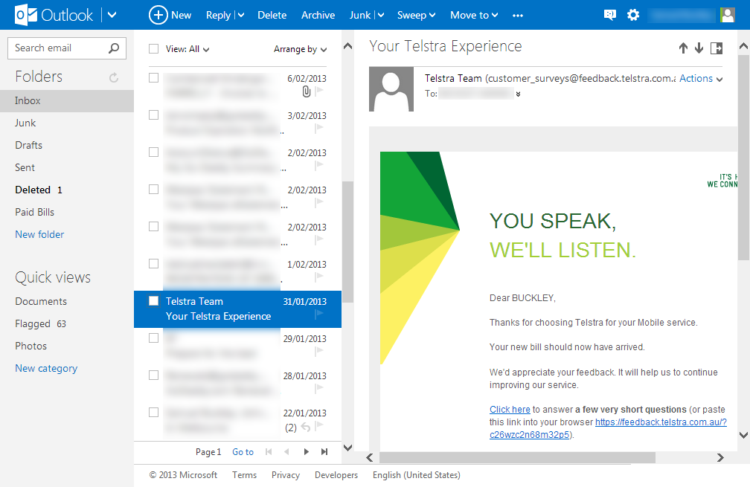Open the Sweep dropdown menu

click(x=416, y=16)
